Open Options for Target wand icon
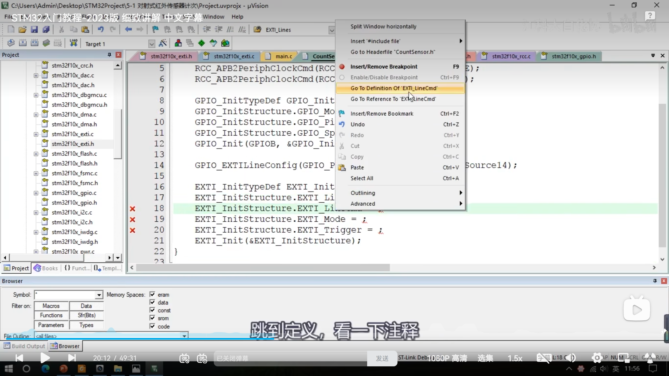This screenshot has width=669, height=376. (163, 43)
